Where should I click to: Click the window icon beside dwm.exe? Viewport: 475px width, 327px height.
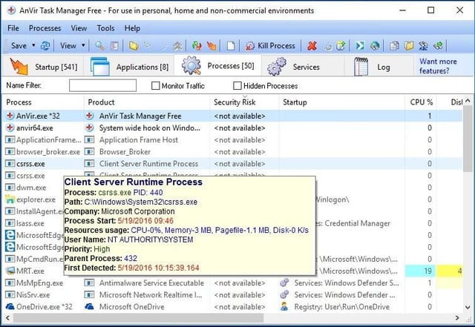coord(10,188)
